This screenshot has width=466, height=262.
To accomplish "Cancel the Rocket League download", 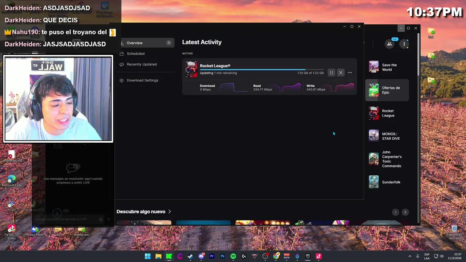I will coord(341,72).
